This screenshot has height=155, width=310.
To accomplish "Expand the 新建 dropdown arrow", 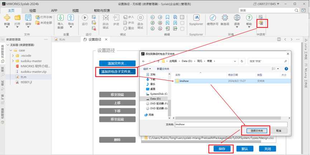I will (7, 27).
